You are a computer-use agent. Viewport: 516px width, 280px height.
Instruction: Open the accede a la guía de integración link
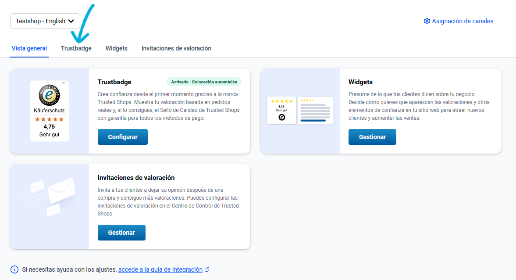tap(160, 269)
